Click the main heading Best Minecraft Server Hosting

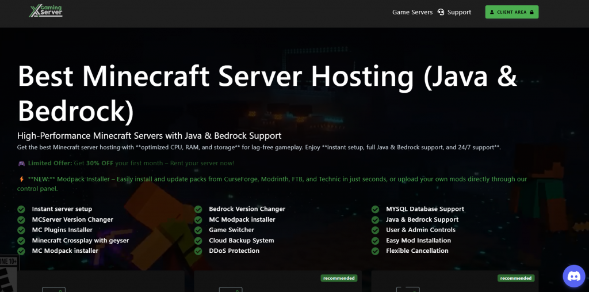click(x=267, y=94)
